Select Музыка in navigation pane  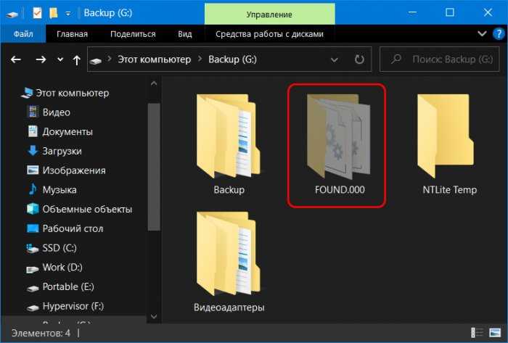pos(52,190)
